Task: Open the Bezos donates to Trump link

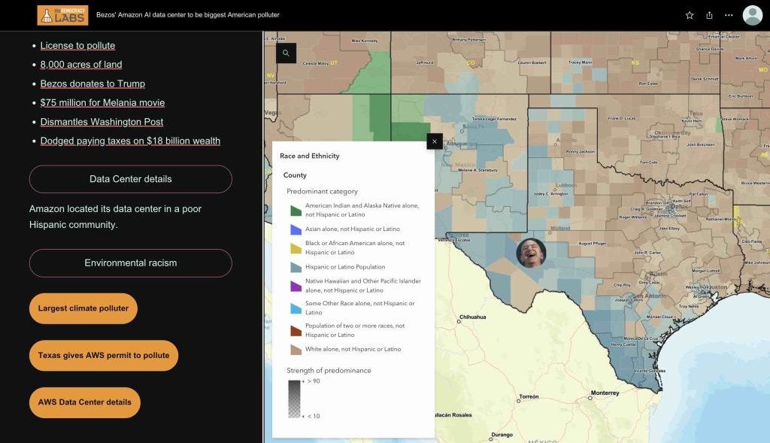Action: point(92,83)
